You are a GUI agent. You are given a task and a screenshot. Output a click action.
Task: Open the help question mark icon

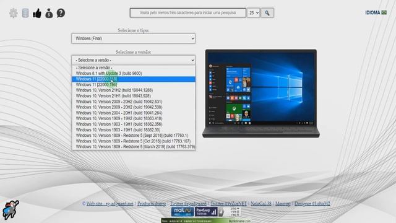(61, 13)
